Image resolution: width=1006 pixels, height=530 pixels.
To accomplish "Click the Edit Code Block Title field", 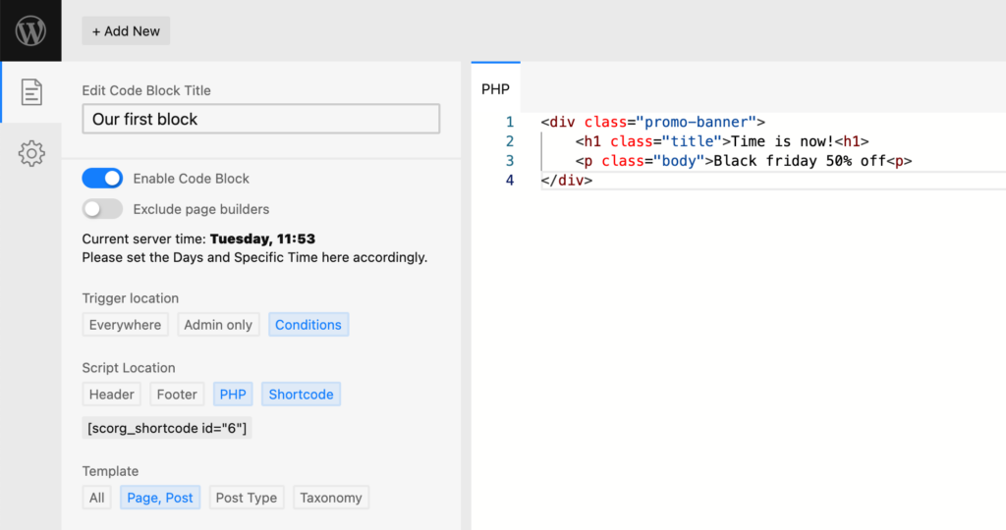I will [x=261, y=119].
